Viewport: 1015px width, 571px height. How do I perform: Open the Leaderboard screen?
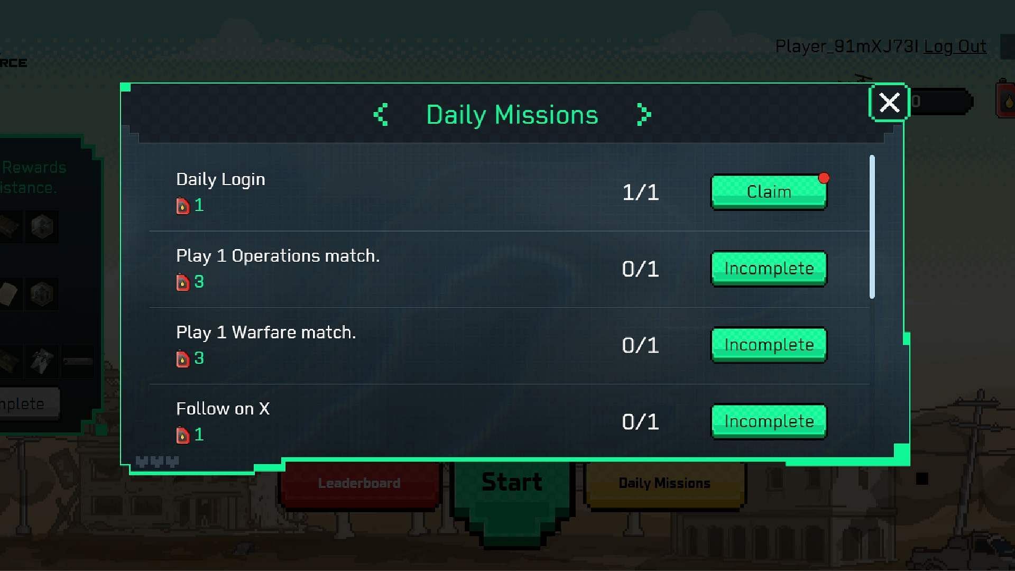click(358, 483)
